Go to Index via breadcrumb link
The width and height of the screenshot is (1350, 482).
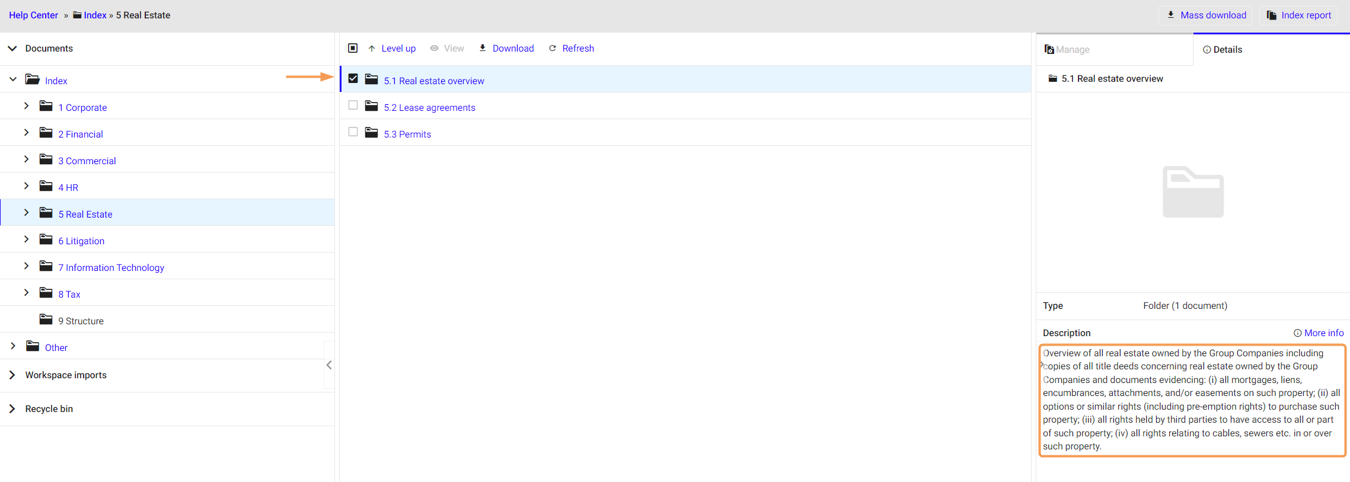[95, 15]
